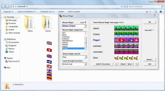Open the view options dropdown arrow
165x91 pixels.
click(150, 12)
